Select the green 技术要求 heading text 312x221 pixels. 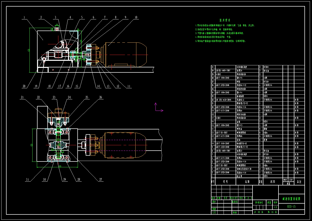(225, 20)
